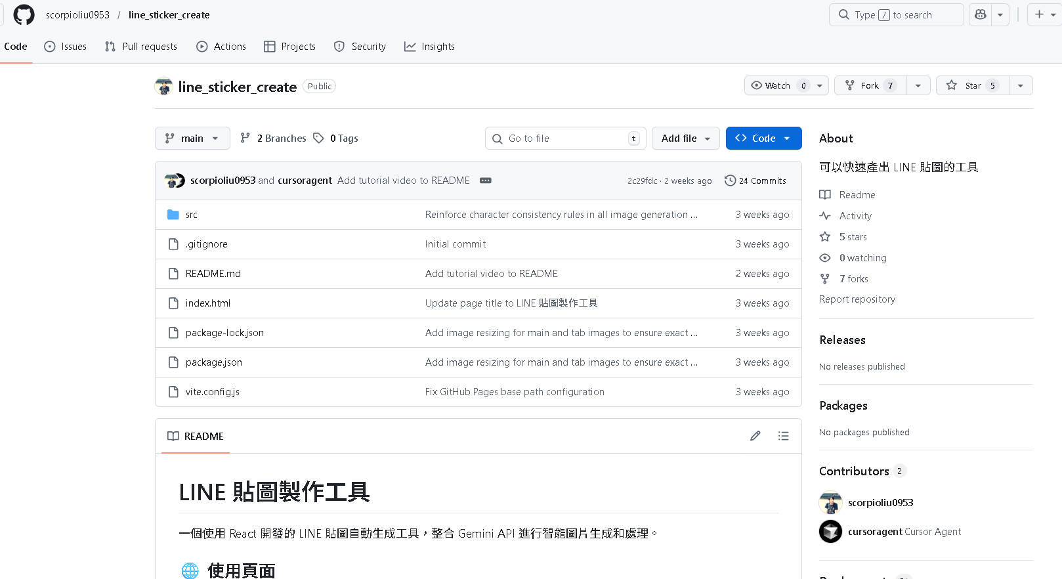This screenshot has width=1062, height=579.
Task: View the 2 Branches link
Action: click(274, 138)
